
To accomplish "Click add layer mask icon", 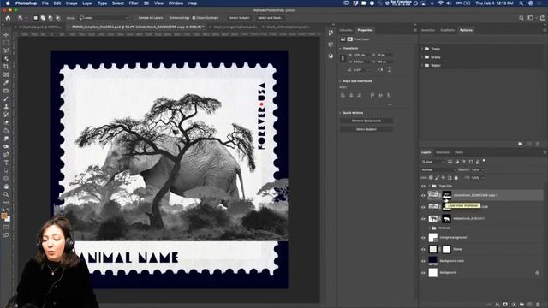I will [505, 305].
